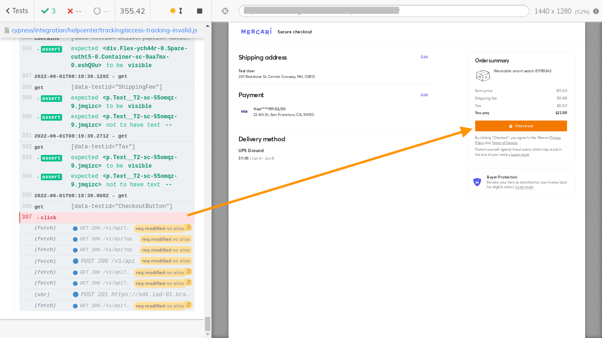Click the package box item thumbnail
Screen dimensions: 602x338
tap(483, 75)
